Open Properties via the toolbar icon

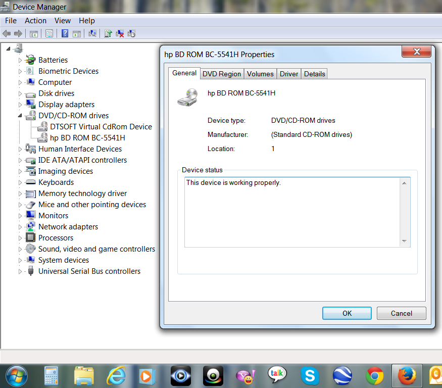[49, 34]
